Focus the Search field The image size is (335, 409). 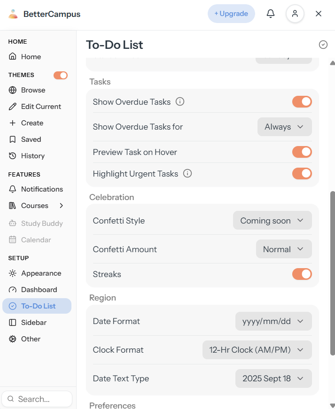[37, 399]
